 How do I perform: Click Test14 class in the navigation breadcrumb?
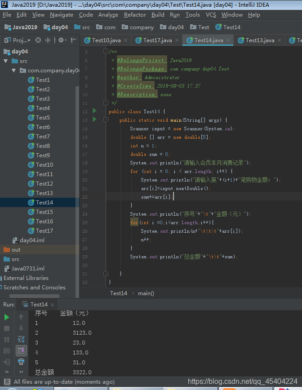point(228,27)
